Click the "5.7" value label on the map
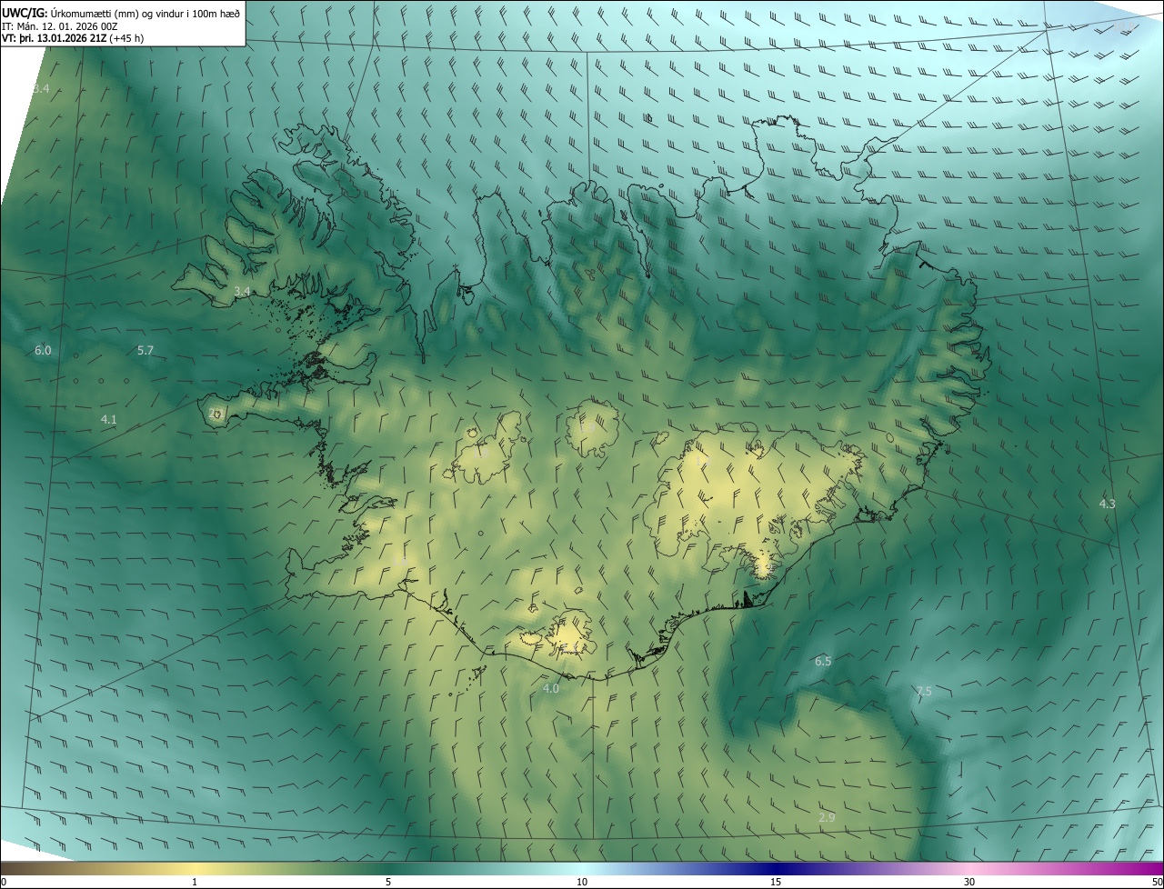The height and width of the screenshot is (889, 1164). [x=145, y=350]
